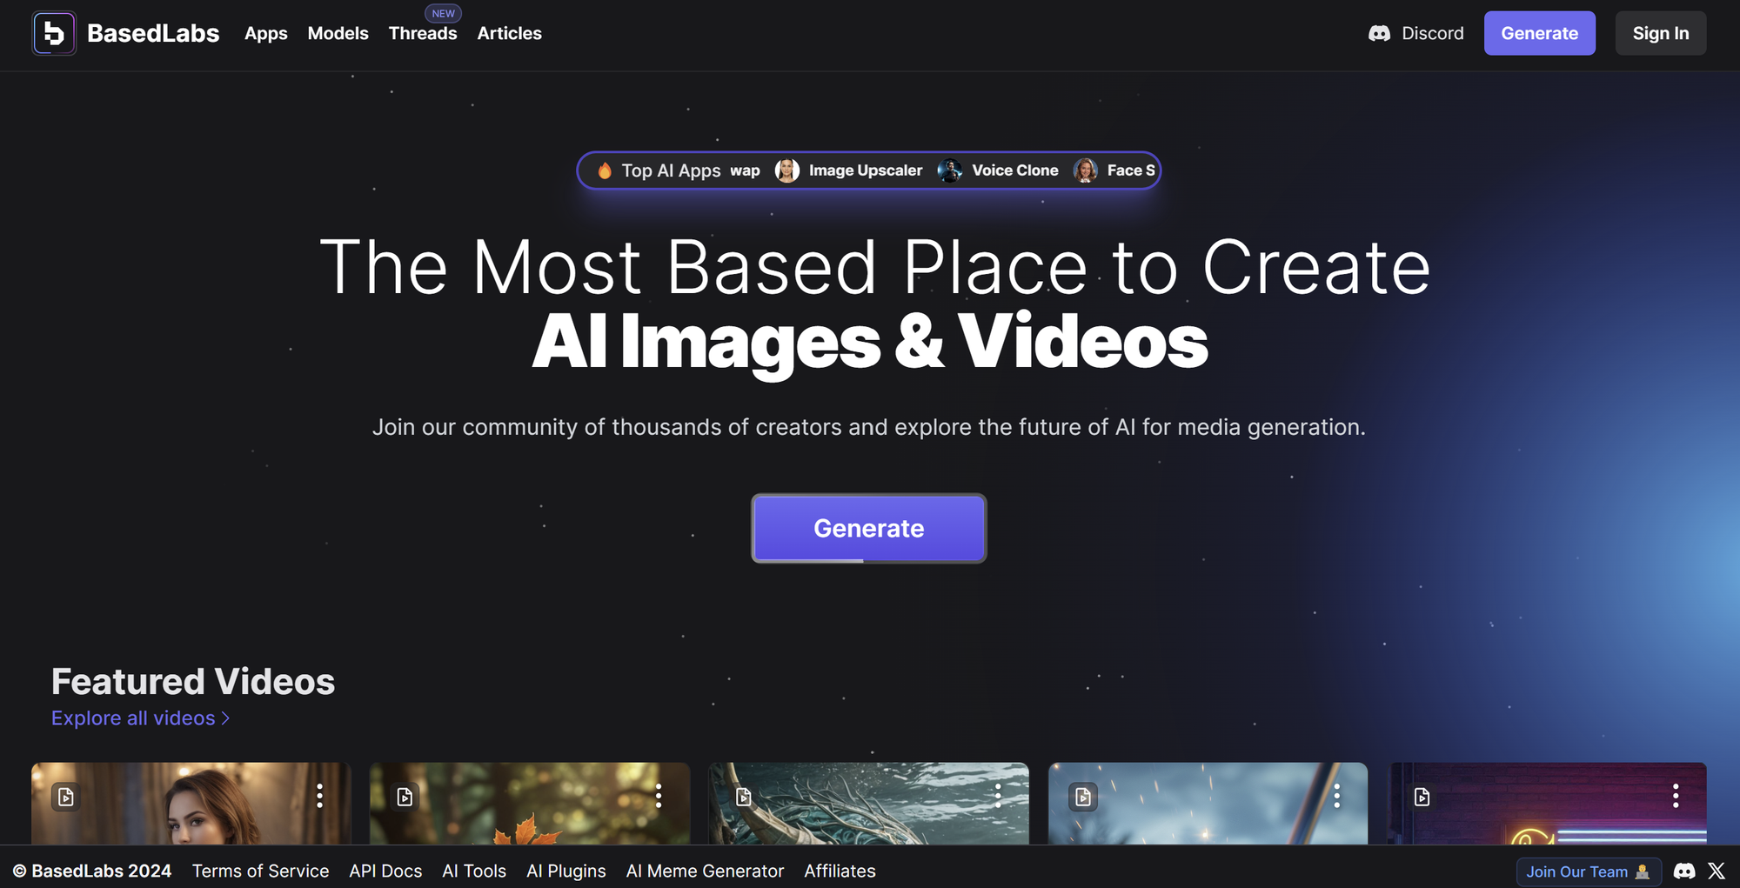Screen dimensions: 1740x888
Task: Click the 'Join our community of thousands' tagline
Action: pyautogui.click(x=869, y=427)
